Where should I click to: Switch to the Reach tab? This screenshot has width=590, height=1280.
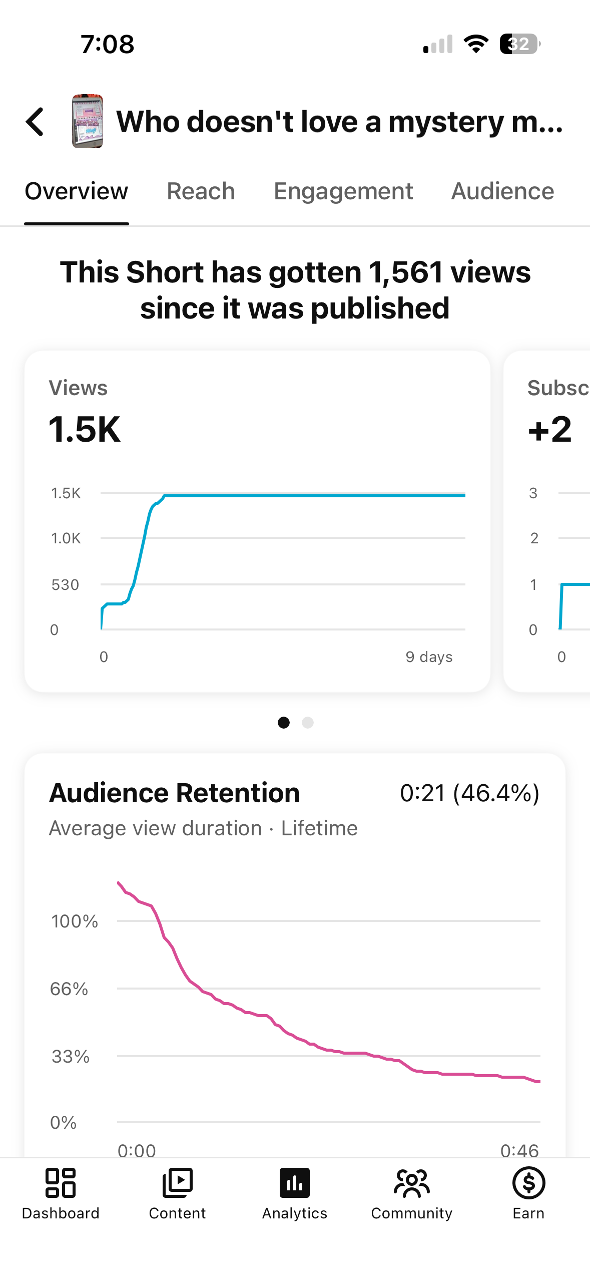click(x=201, y=191)
